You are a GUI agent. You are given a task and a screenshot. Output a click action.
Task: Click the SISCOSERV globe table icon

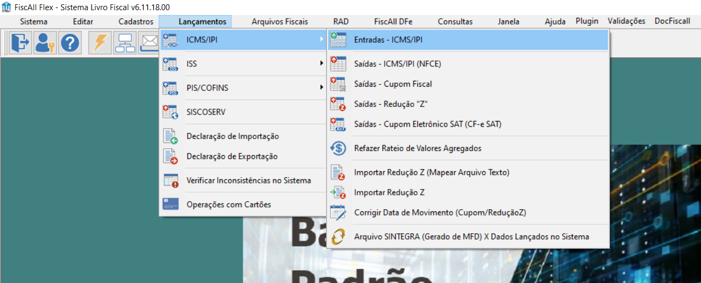pos(171,112)
